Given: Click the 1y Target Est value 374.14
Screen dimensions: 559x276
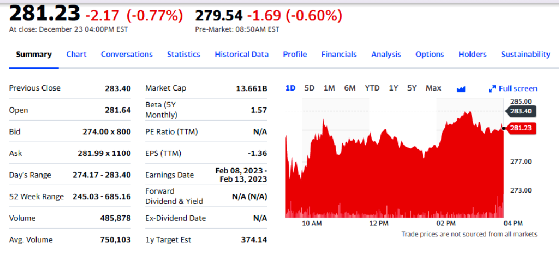Looking at the screenshot, I should pos(254,240).
